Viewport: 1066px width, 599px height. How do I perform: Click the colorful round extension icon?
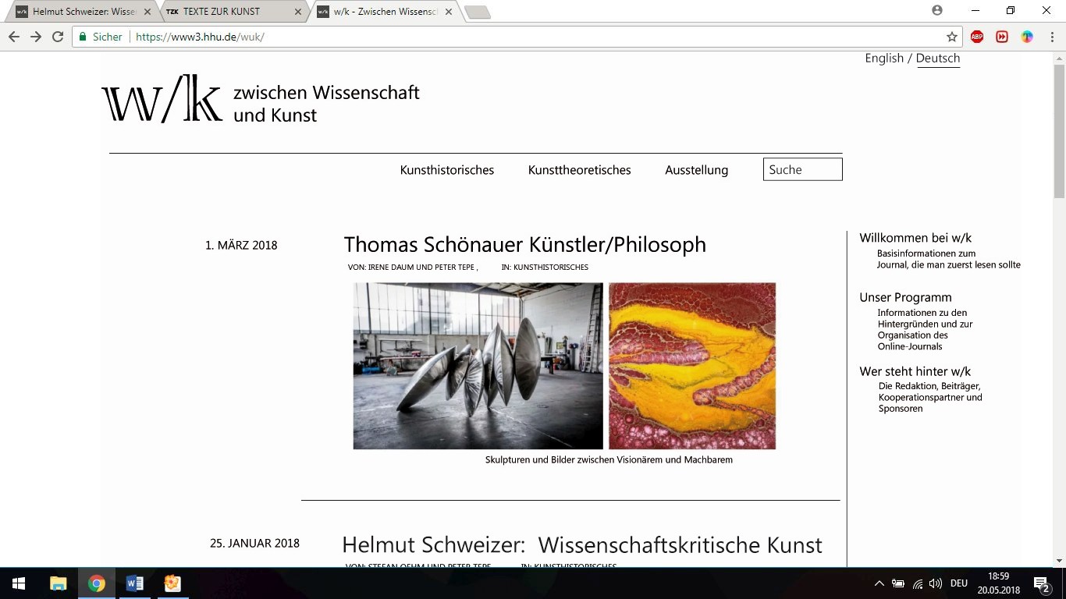(x=1027, y=37)
